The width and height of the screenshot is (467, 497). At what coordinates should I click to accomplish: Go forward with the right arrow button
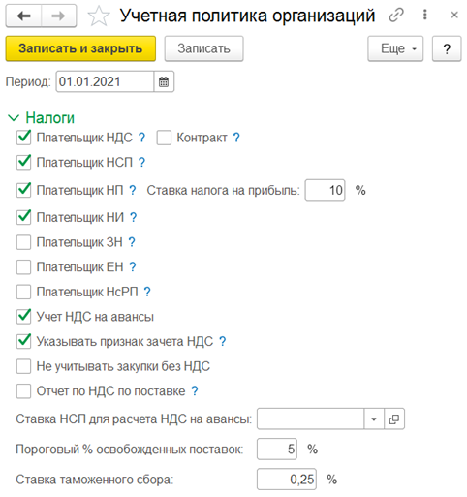[59, 16]
